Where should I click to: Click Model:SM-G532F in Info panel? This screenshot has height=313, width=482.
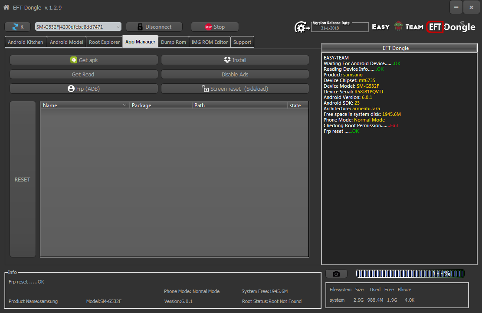[x=104, y=301]
